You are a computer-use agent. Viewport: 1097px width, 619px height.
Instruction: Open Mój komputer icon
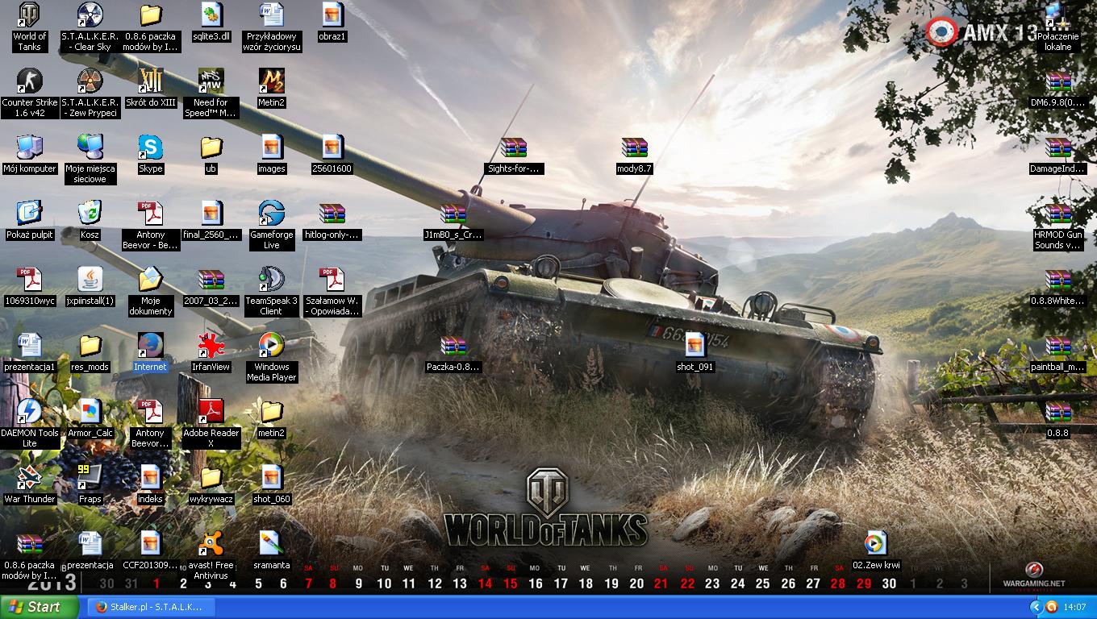click(x=30, y=147)
